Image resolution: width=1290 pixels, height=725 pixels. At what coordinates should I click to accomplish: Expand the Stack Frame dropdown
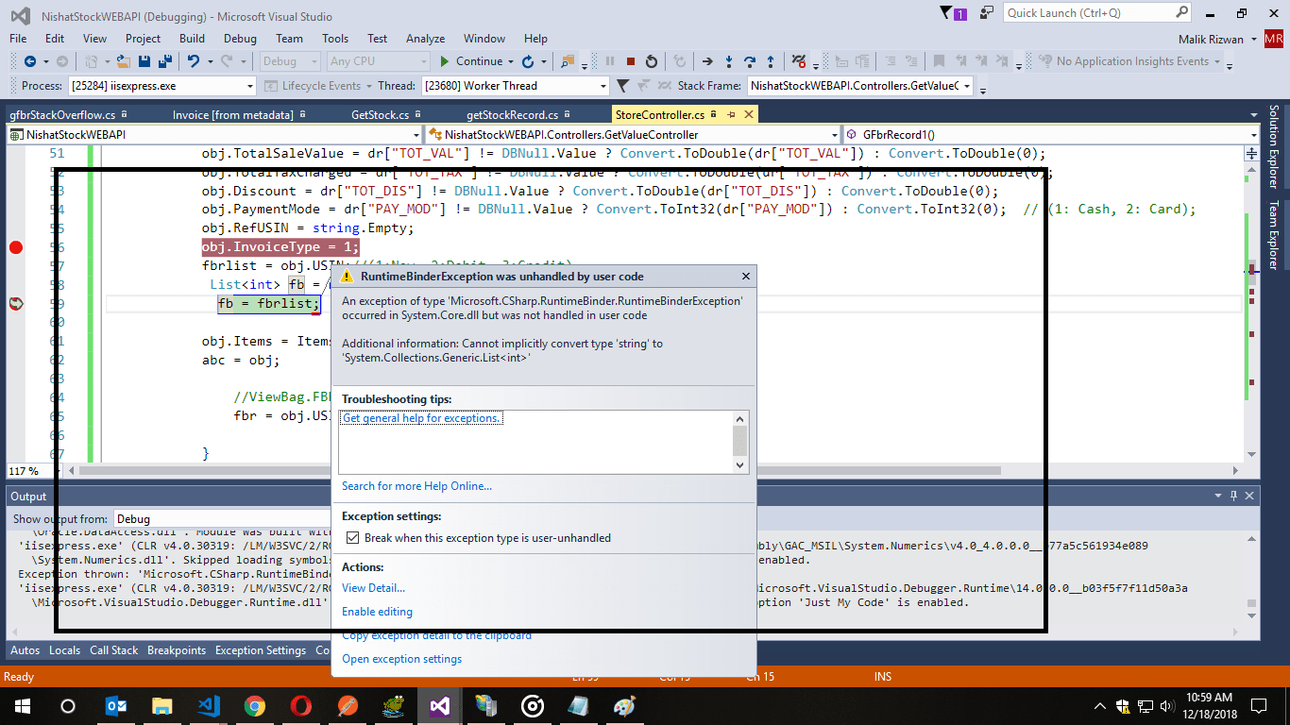[x=966, y=86]
